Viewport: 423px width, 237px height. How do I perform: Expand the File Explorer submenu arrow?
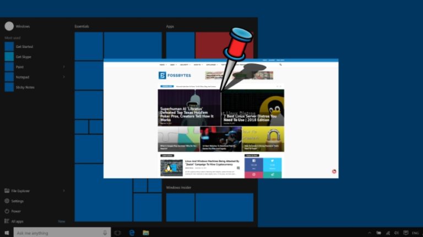coord(64,191)
